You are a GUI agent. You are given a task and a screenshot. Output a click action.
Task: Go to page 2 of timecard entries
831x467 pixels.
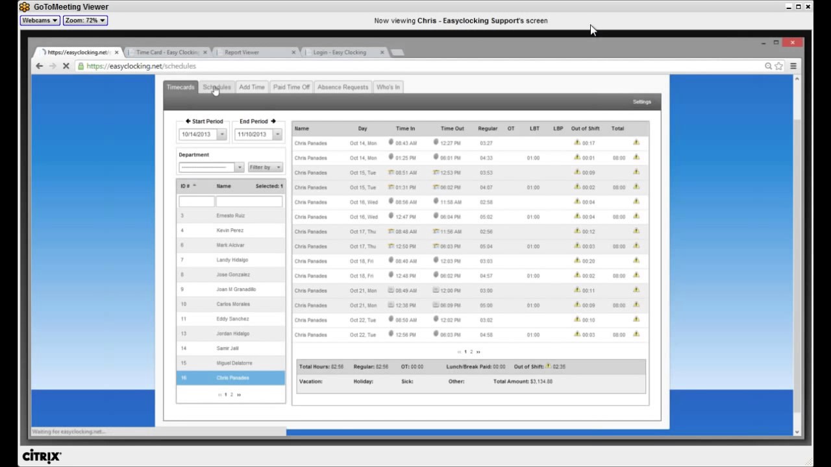(x=471, y=352)
